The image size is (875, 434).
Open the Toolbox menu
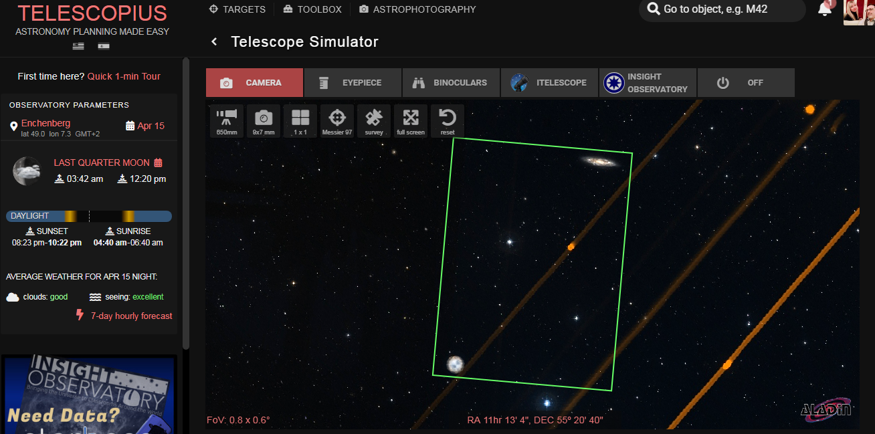(x=312, y=9)
